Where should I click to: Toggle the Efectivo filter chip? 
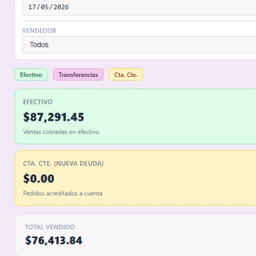(x=31, y=74)
